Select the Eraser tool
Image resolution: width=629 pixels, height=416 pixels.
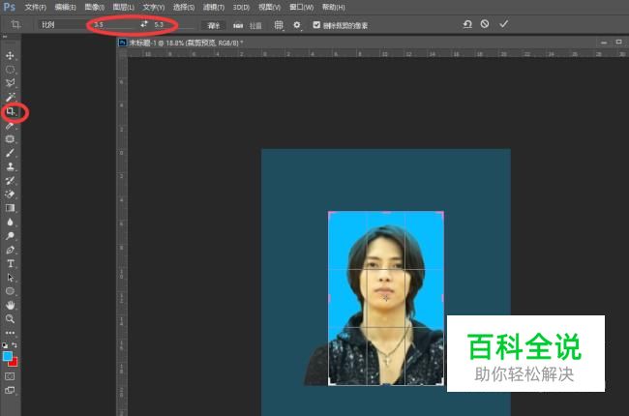[x=10, y=194]
